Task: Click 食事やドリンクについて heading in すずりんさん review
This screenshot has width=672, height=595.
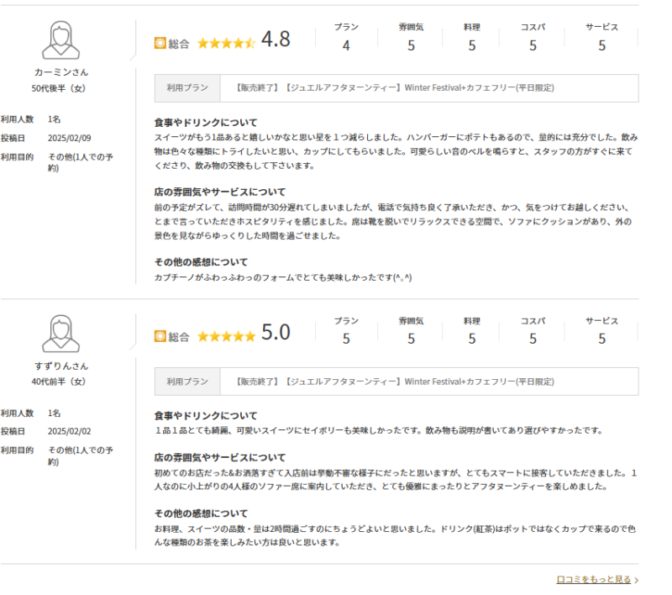Action: pyautogui.click(x=206, y=416)
